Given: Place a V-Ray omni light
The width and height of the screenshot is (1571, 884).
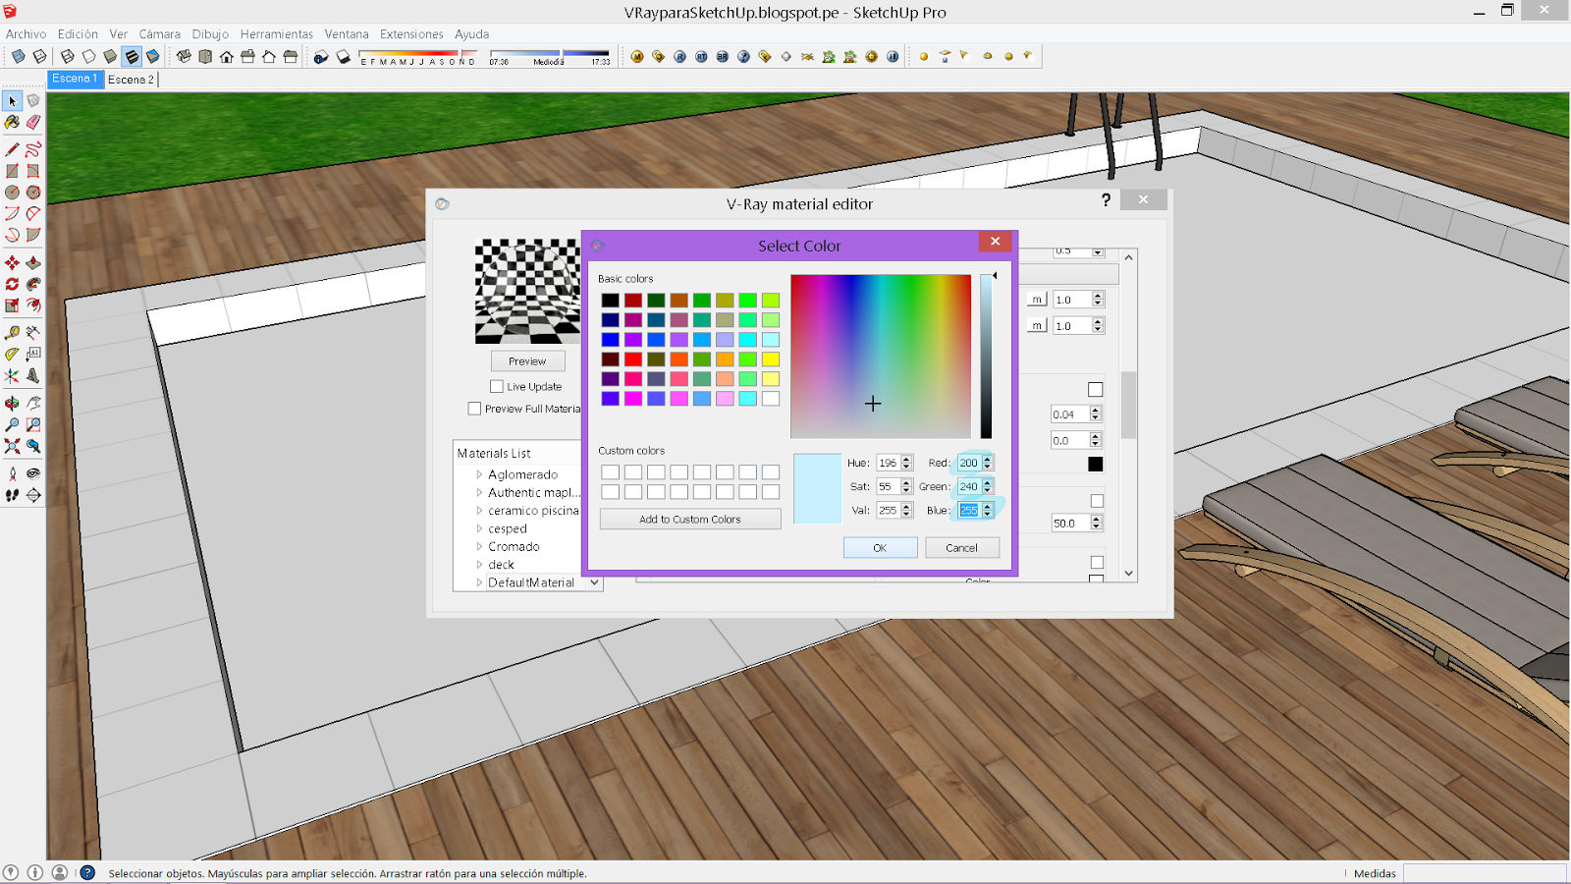Looking at the screenshot, I should (923, 56).
